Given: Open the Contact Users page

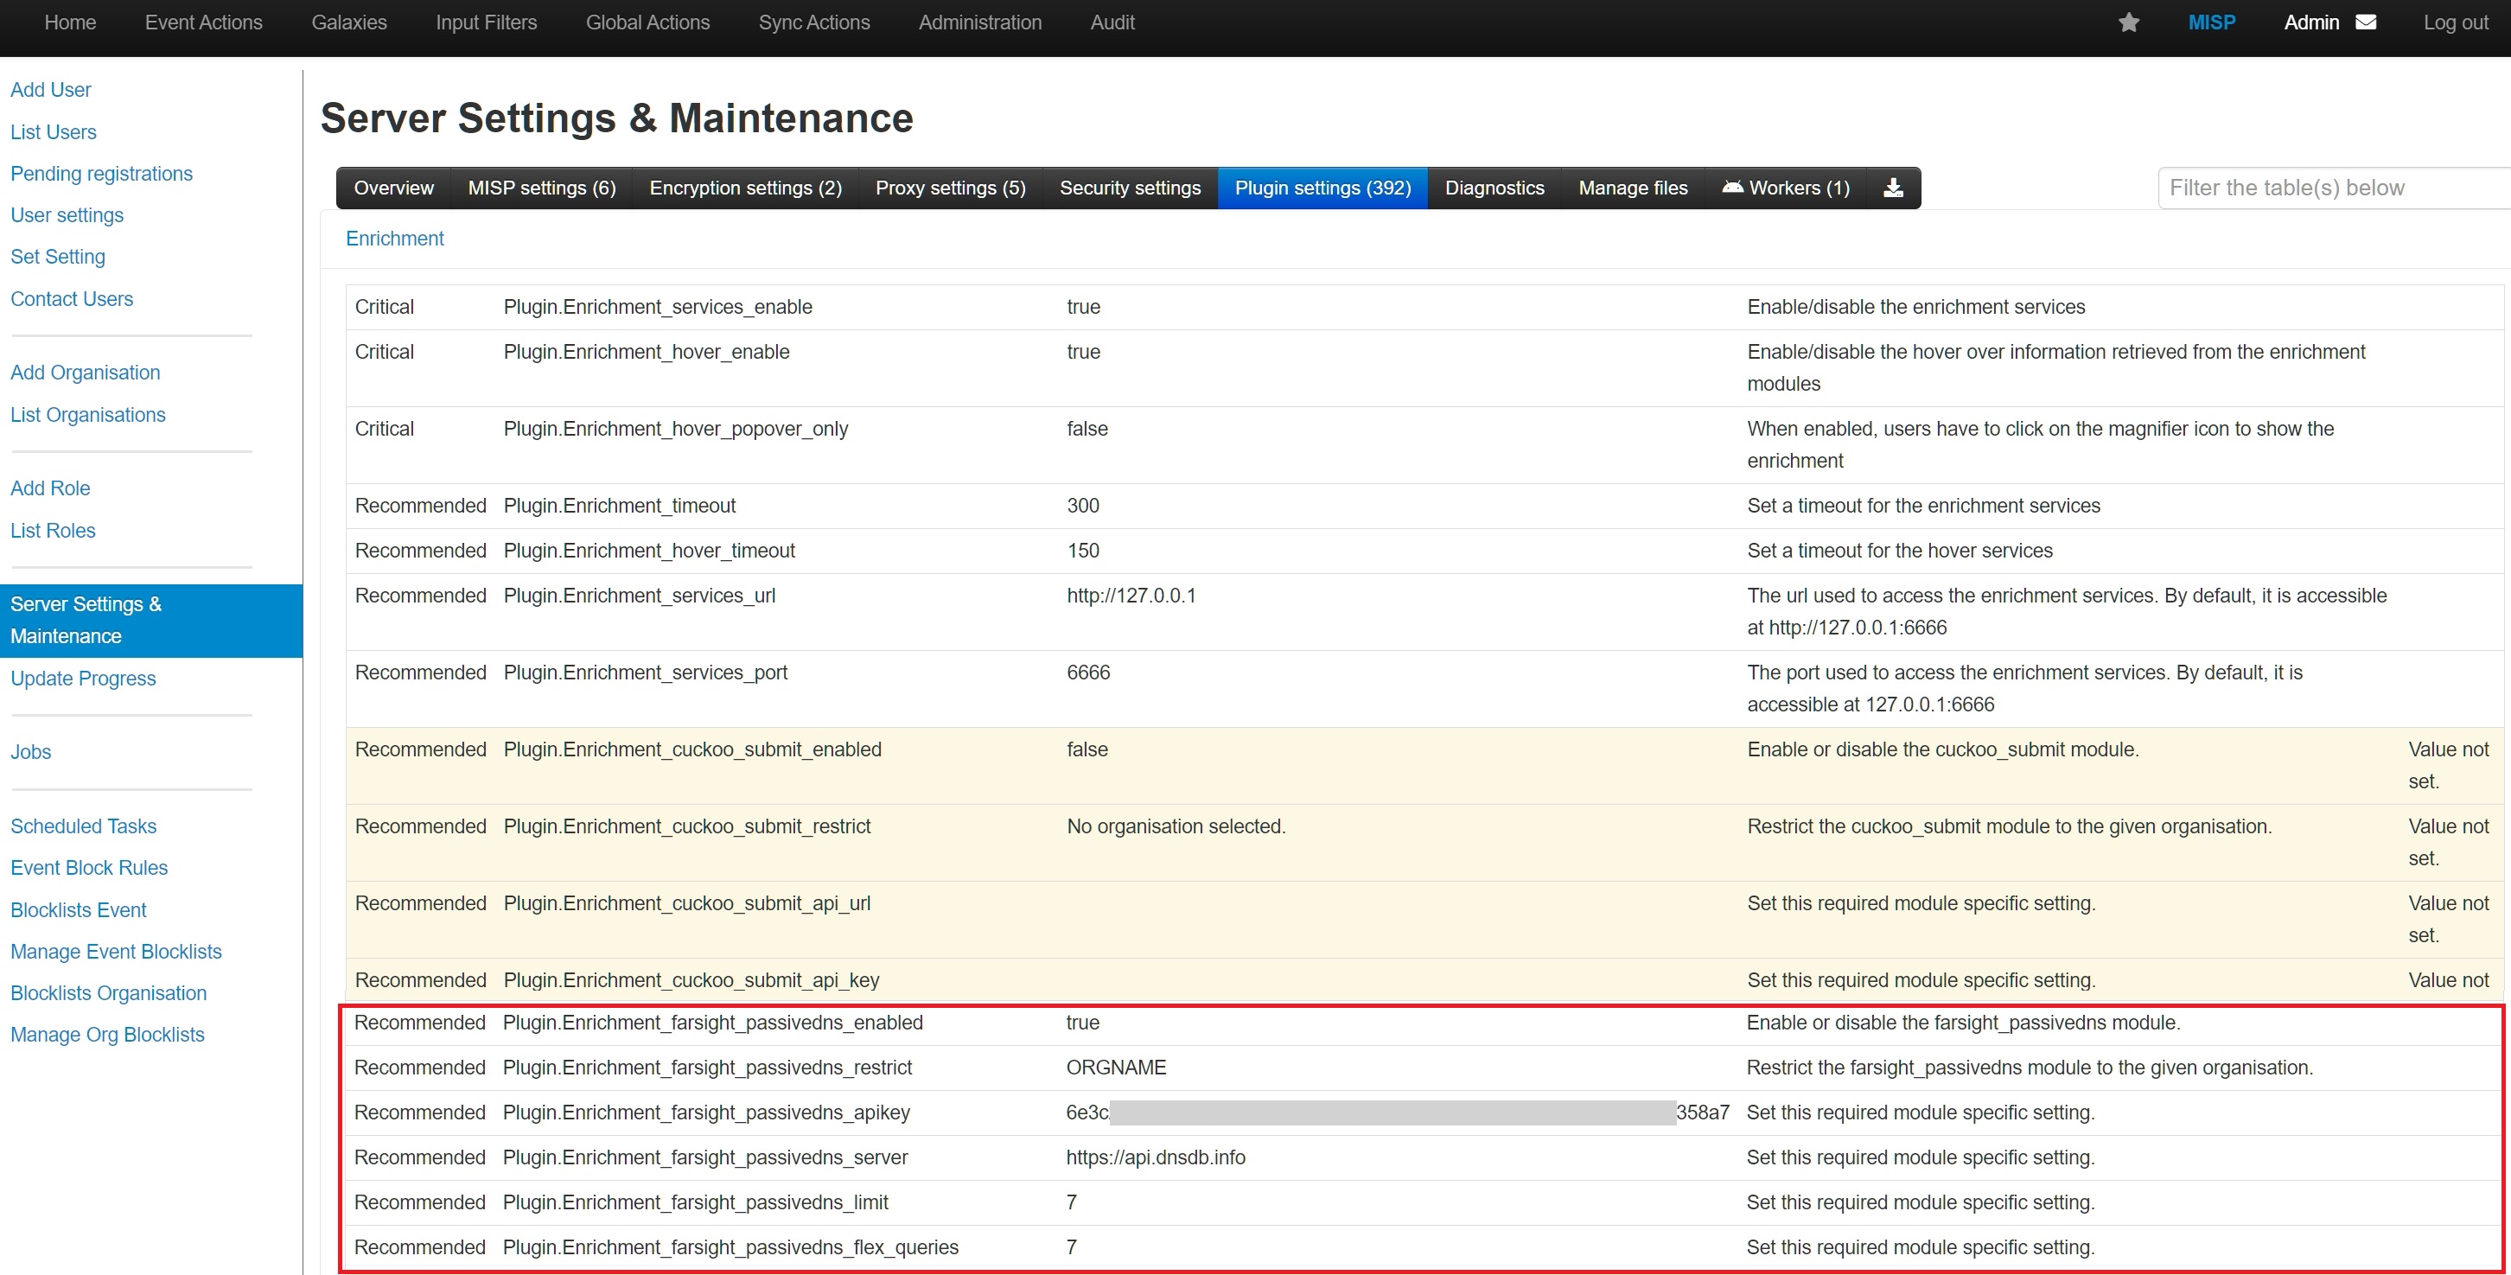Looking at the screenshot, I should click(71, 298).
